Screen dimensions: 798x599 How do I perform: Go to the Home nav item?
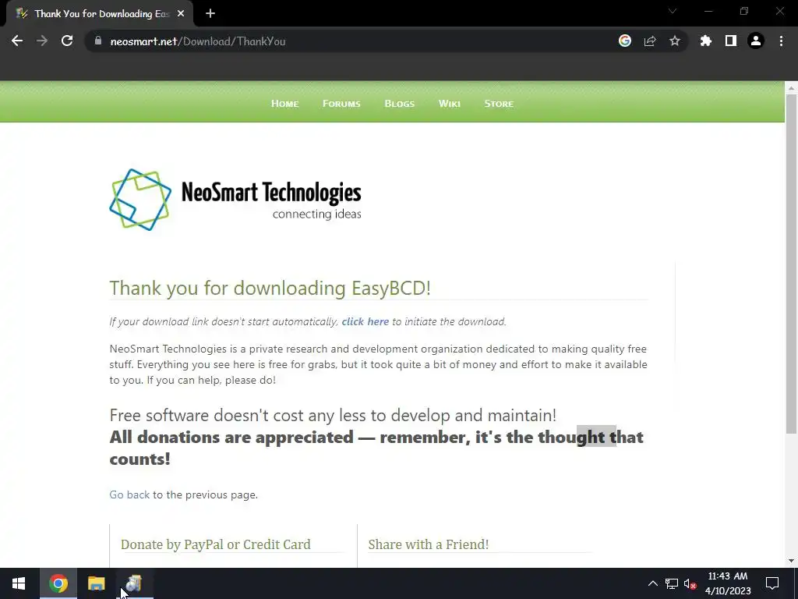285,104
